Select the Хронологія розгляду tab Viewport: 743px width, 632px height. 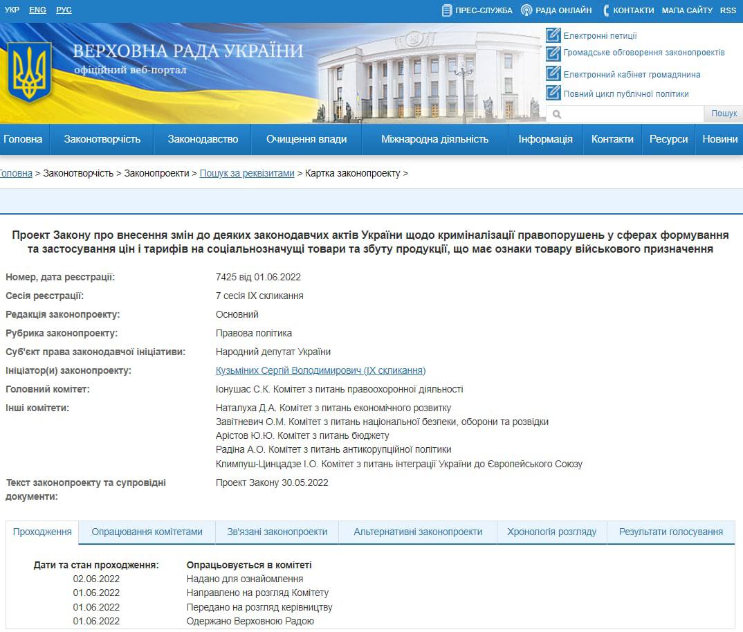pos(551,532)
